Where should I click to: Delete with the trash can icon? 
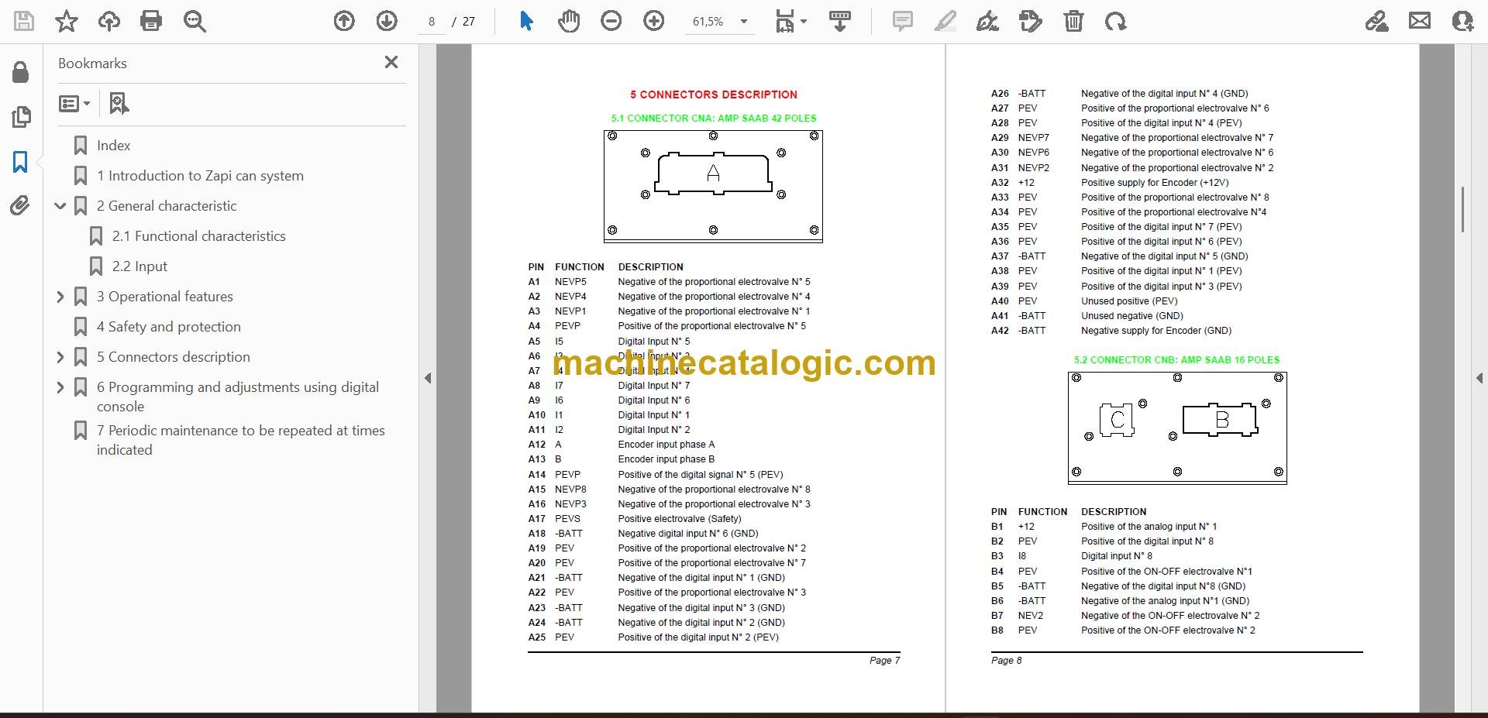[1073, 21]
